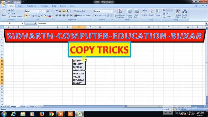Apply Comma style
This screenshot has width=208, height=117.
(x=104, y=16)
